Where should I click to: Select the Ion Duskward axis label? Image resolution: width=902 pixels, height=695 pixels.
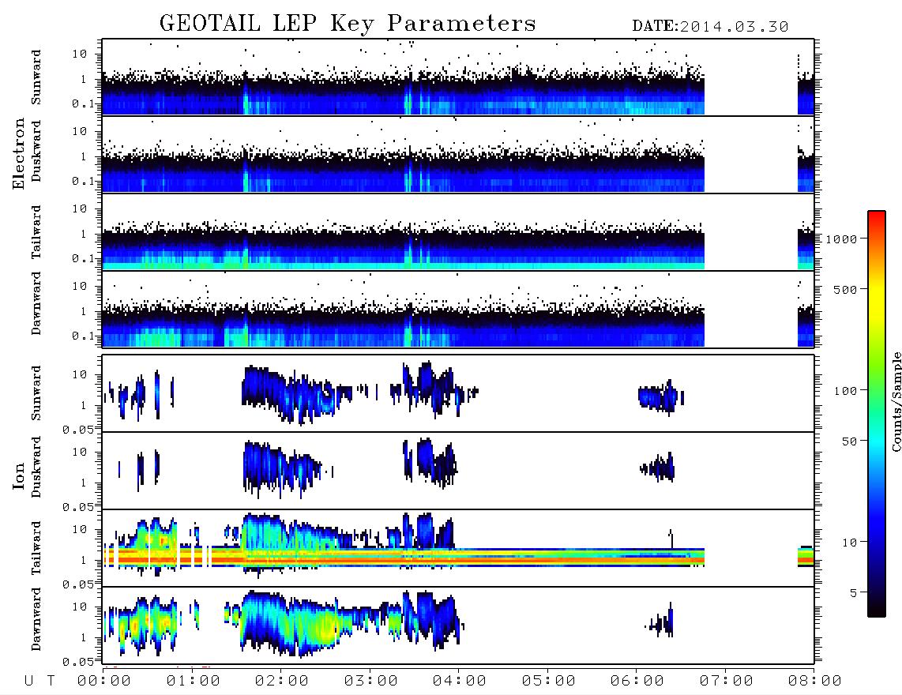(x=36, y=467)
